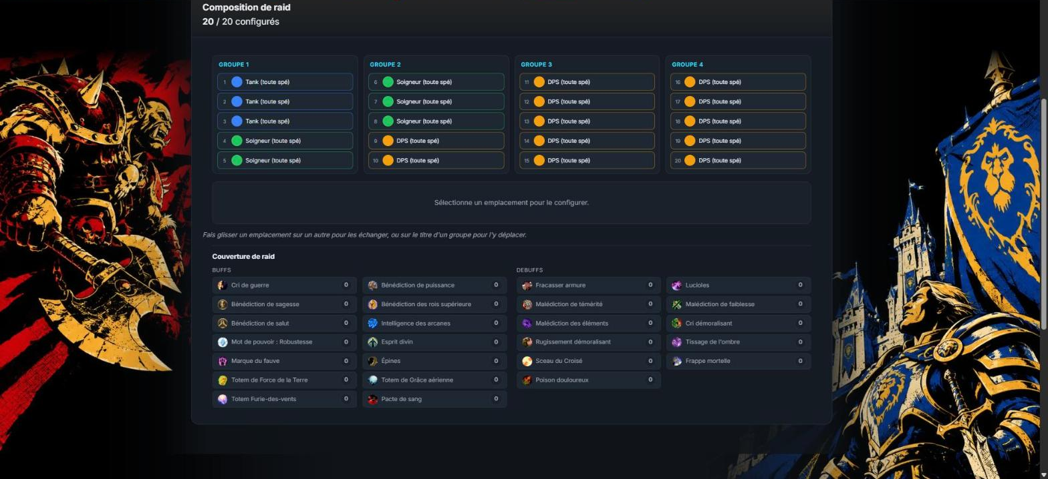Click the Fracasser armure debuff icon

[x=527, y=285]
